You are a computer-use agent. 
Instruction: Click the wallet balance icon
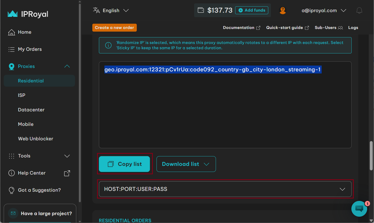click(x=201, y=10)
